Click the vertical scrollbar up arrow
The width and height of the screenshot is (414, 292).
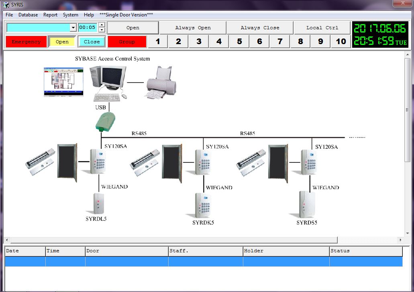point(408,55)
